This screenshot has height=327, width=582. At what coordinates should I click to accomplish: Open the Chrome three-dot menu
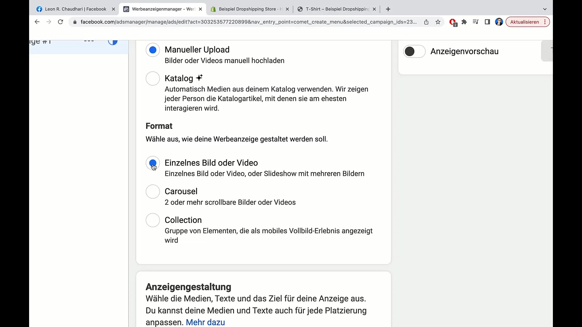click(x=545, y=22)
